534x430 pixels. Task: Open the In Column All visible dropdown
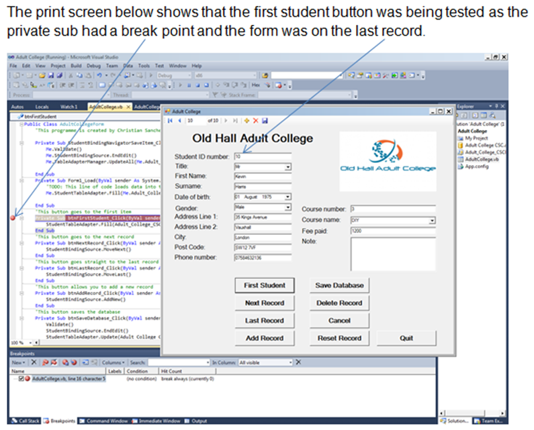[x=265, y=363]
